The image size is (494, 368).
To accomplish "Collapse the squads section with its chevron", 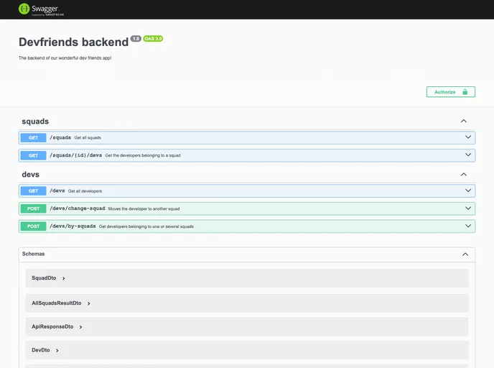I will (x=464, y=121).
